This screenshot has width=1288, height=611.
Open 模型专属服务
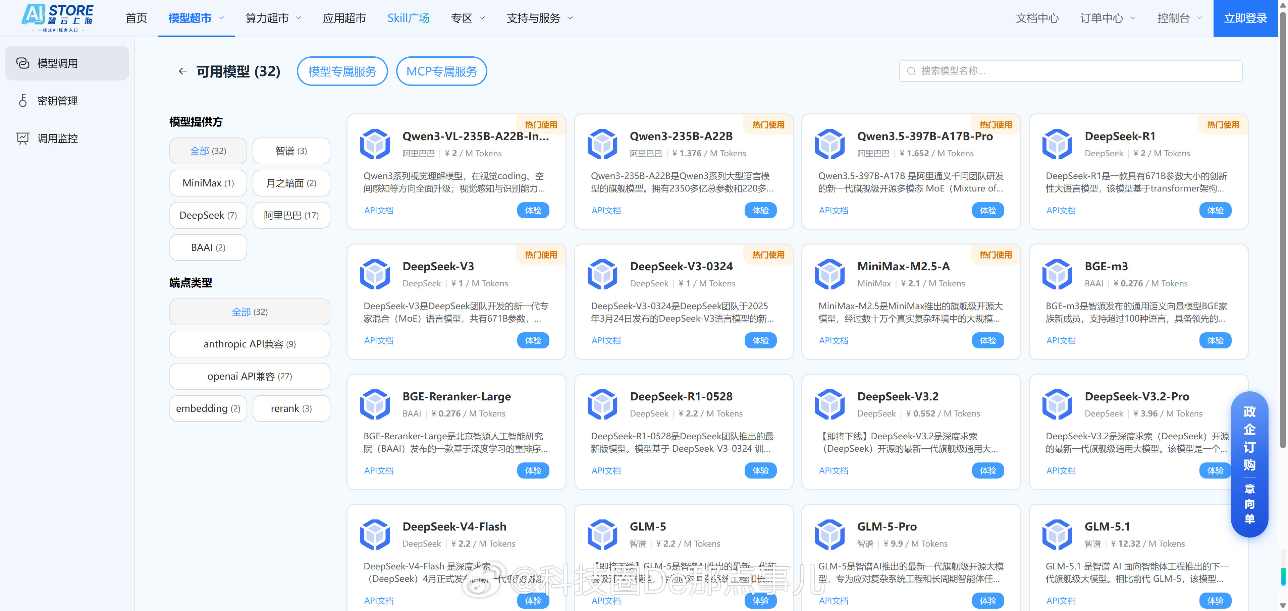point(342,71)
